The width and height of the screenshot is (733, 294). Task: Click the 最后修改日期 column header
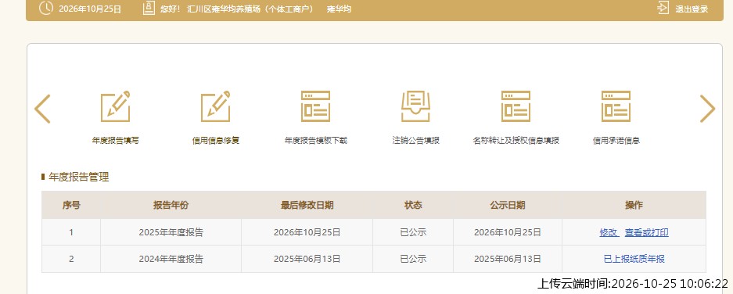(307, 205)
